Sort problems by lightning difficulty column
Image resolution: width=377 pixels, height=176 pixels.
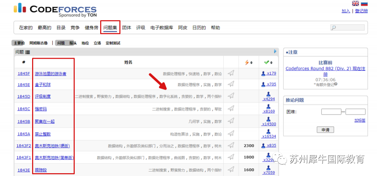click(x=249, y=63)
